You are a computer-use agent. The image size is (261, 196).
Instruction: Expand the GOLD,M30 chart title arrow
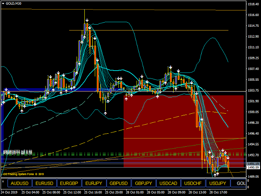pyautogui.click(x=3, y=3)
